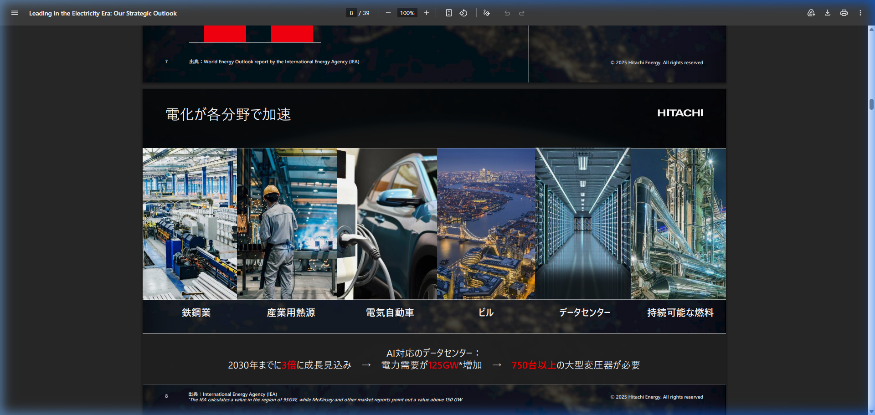Click the redo arrow in toolbar
The height and width of the screenshot is (415, 875).
522,13
